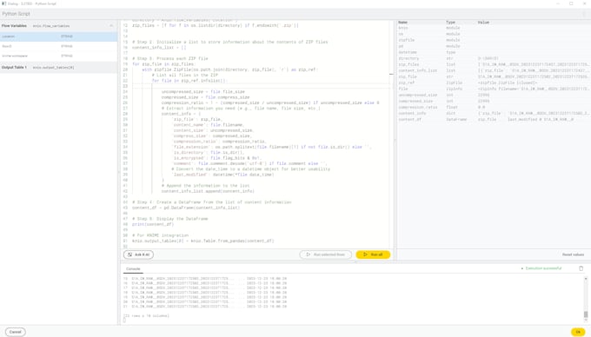Click the code line 'print(content_df)'
This screenshot has width=591, height=337.
pyautogui.click(x=153, y=224)
